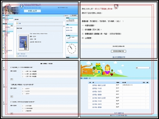Open the book cover thumbnail image
The image size is (159, 119).
pos(23,42)
